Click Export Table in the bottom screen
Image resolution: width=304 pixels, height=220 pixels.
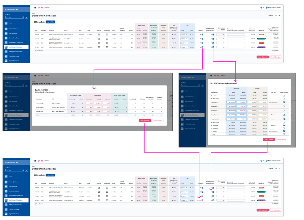pyautogui.click(x=51, y=175)
